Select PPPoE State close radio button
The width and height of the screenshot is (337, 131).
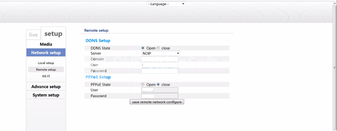(x=158, y=85)
